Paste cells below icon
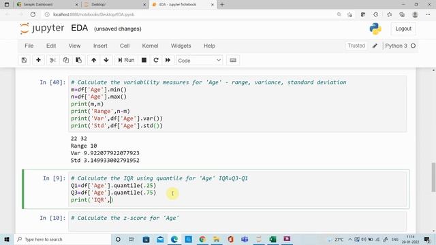The height and width of the screenshot is (245, 436). (x=79, y=61)
